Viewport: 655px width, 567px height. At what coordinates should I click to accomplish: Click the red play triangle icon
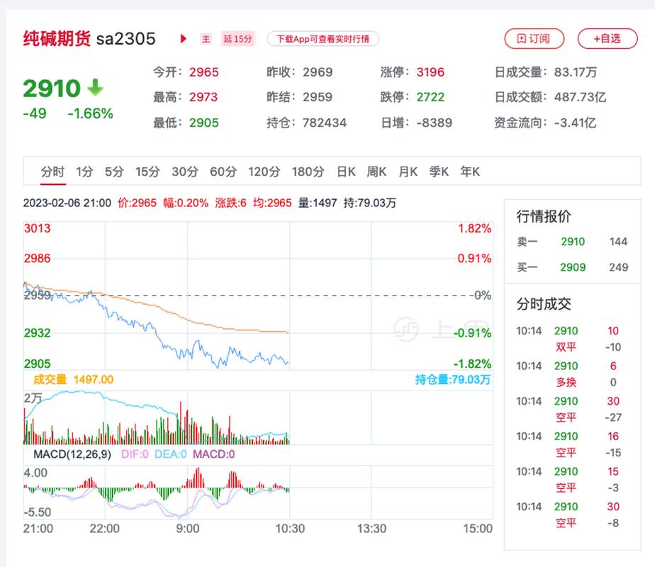click(184, 39)
